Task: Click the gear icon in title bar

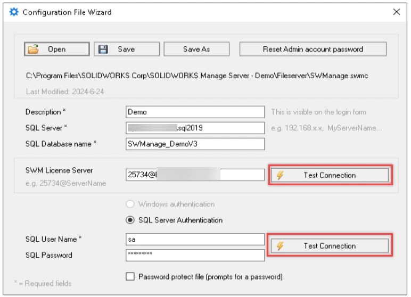Action: pos(14,12)
